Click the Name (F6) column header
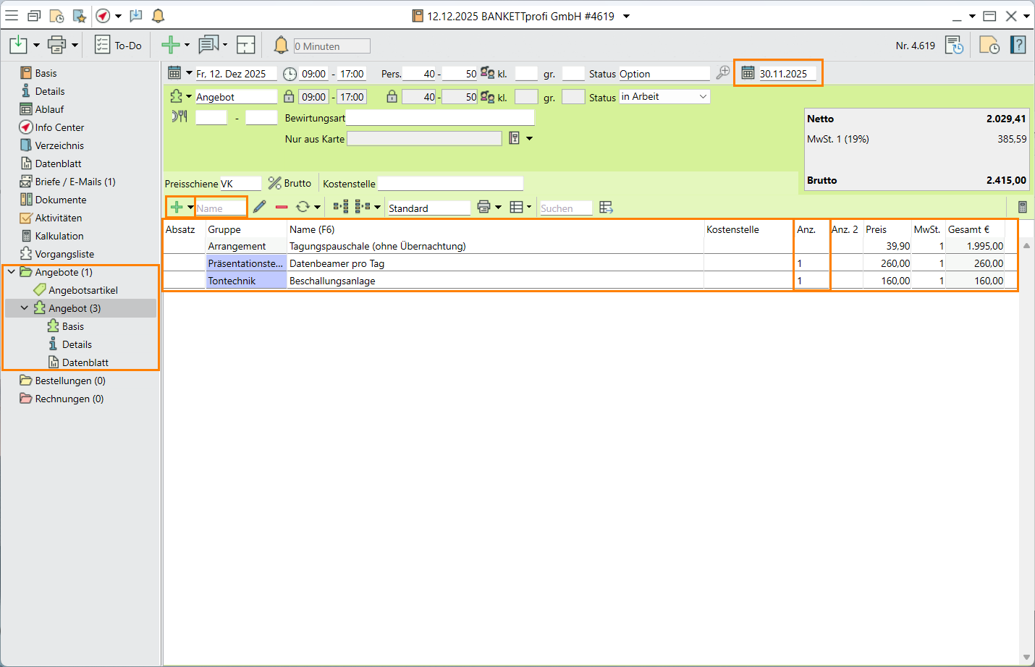Viewport: 1035px width, 667px height. click(312, 229)
